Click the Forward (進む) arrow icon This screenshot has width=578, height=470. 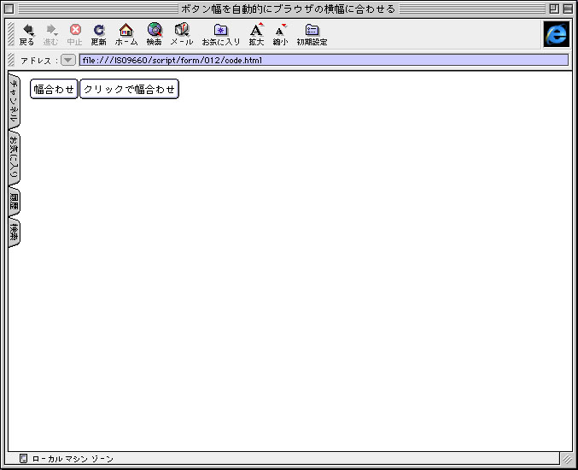pos(51,31)
